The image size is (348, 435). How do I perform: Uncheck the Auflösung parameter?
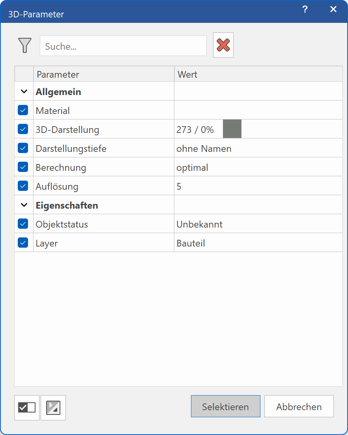tap(23, 186)
